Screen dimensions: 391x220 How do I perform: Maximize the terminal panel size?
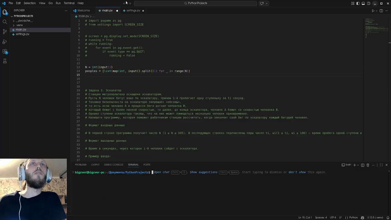(381, 165)
